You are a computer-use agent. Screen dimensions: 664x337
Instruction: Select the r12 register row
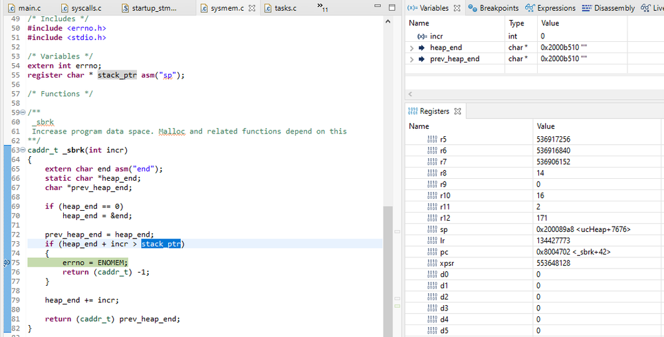click(534, 218)
